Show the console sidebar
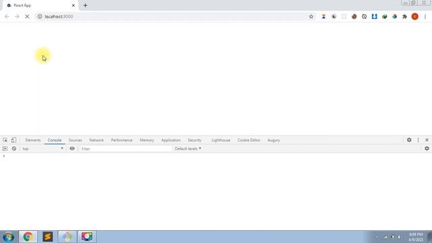The width and height of the screenshot is (432, 243). (x=5, y=148)
